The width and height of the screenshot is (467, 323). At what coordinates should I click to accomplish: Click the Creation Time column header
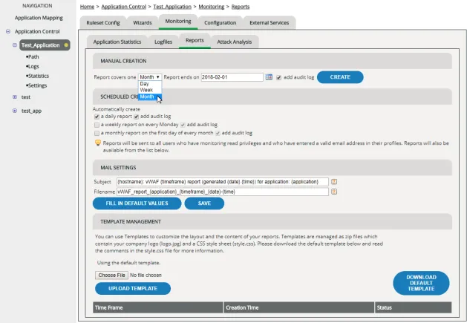tap(299, 307)
